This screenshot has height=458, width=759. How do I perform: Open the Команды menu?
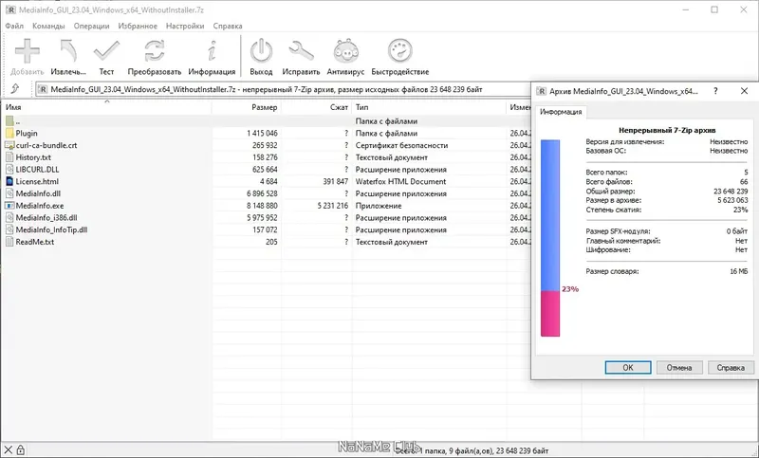(48, 27)
